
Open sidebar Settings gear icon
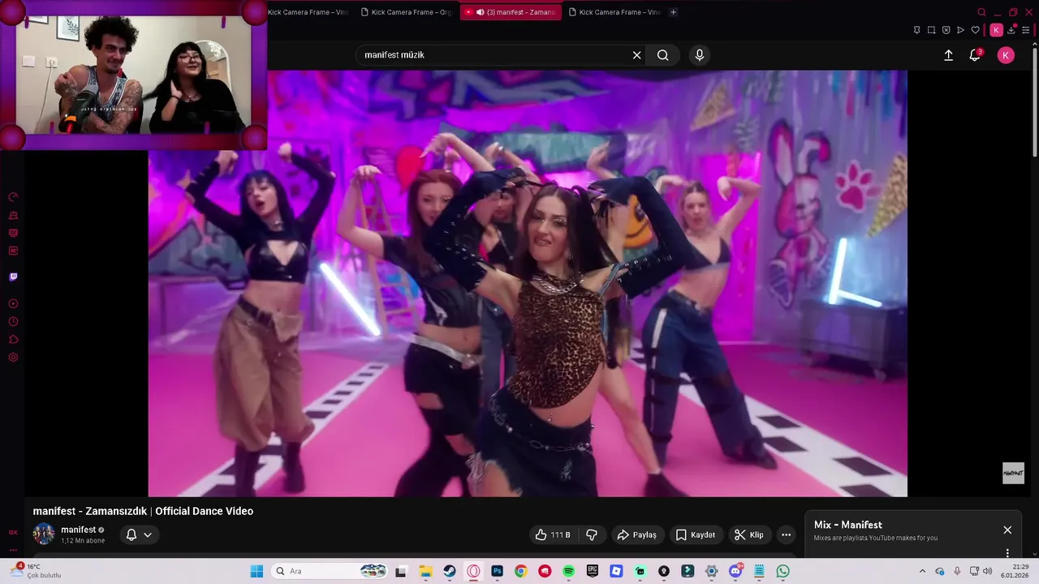pos(13,358)
